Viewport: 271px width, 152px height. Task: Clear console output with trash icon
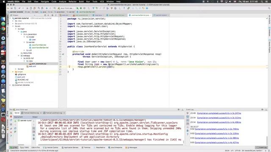coord(34,139)
